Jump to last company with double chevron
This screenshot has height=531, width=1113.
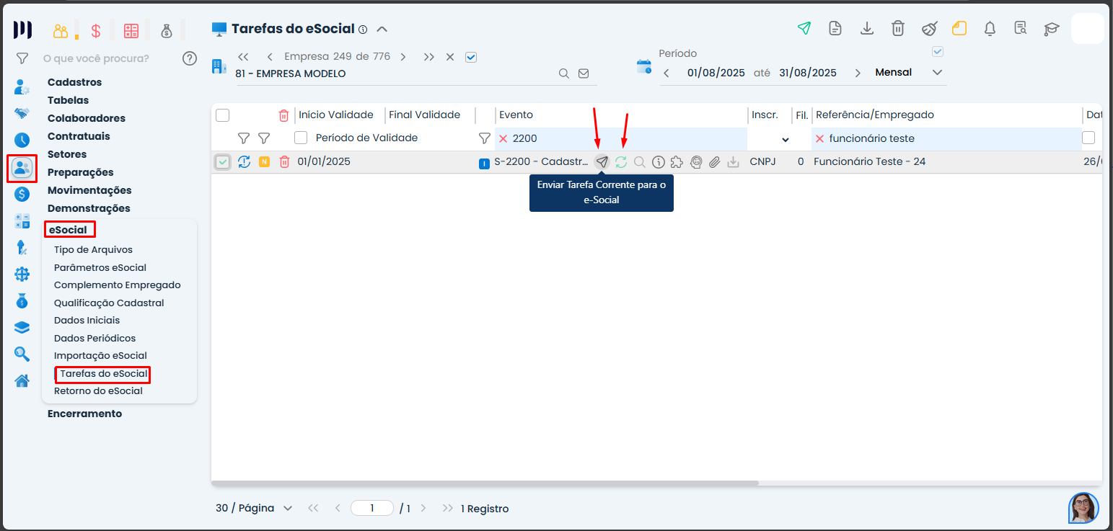[429, 57]
